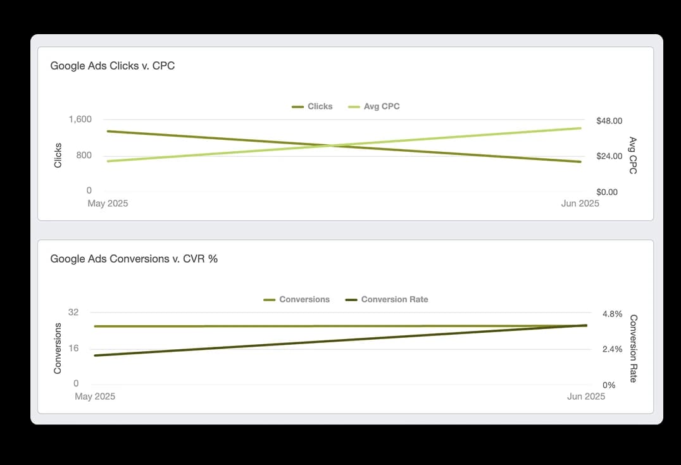Toggle the Clicks series legend label

[320, 106]
